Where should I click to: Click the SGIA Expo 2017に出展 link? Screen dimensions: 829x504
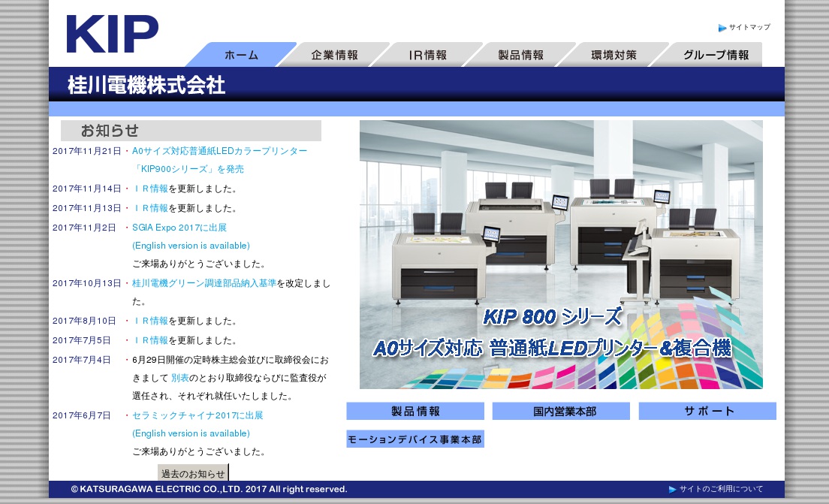point(179,228)
